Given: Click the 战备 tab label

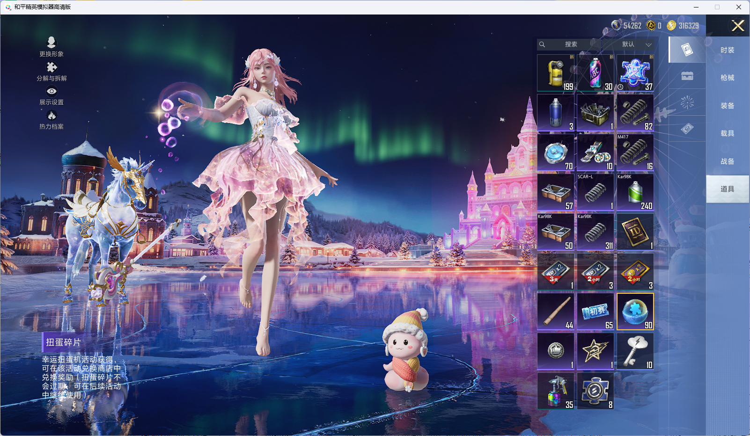Looking at the screenshot, I should pyautogui.click(x=727, y=161).
